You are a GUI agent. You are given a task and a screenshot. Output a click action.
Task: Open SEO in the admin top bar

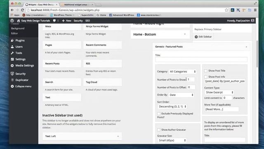pos(87,21)
